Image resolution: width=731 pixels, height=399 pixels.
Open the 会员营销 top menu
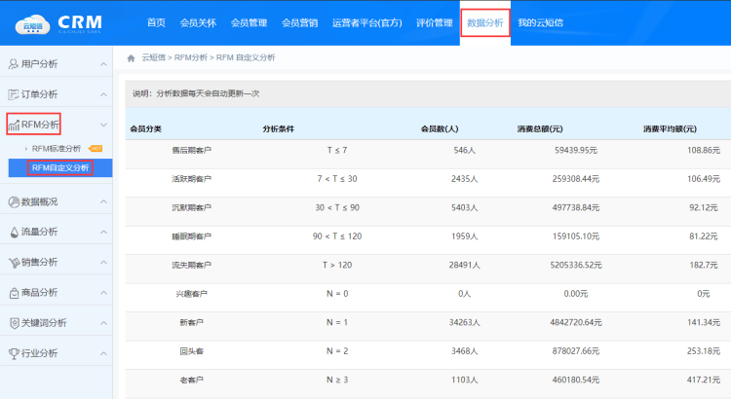coord(300,22)
